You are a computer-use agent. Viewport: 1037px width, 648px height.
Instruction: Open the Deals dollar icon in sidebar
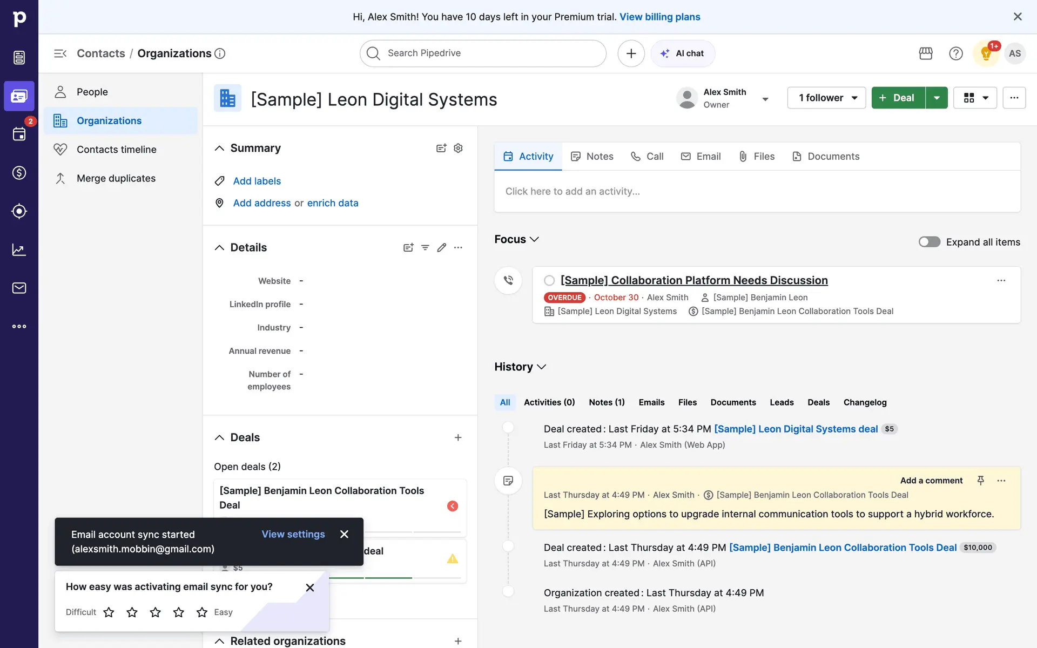coord(19,173)
